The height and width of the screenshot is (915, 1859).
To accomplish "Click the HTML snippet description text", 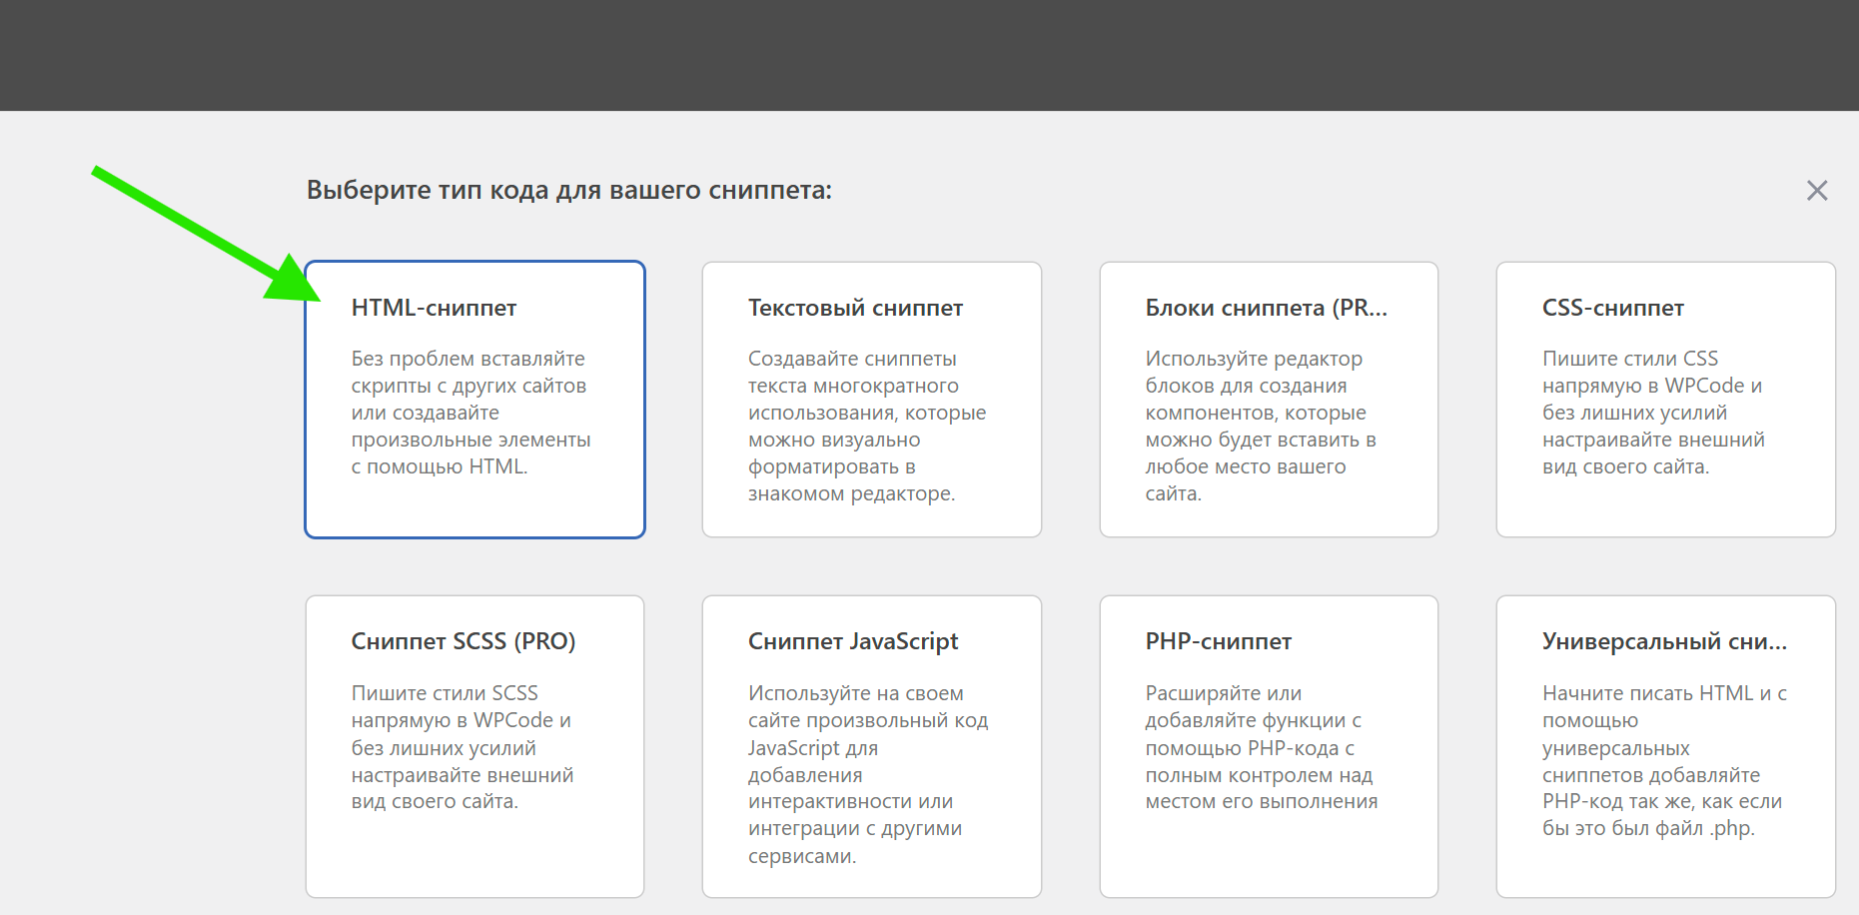I will [469, 412].
